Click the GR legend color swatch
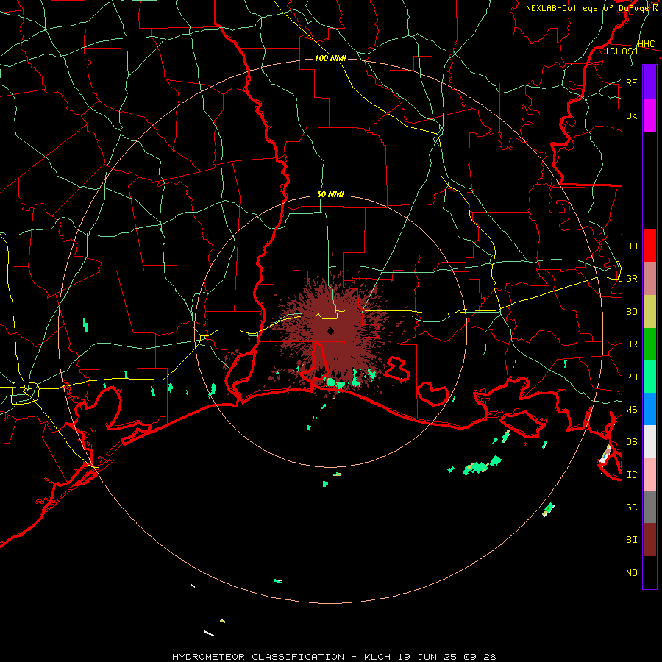The width and height of the screenshot is (662, 662). coord(649,279)
